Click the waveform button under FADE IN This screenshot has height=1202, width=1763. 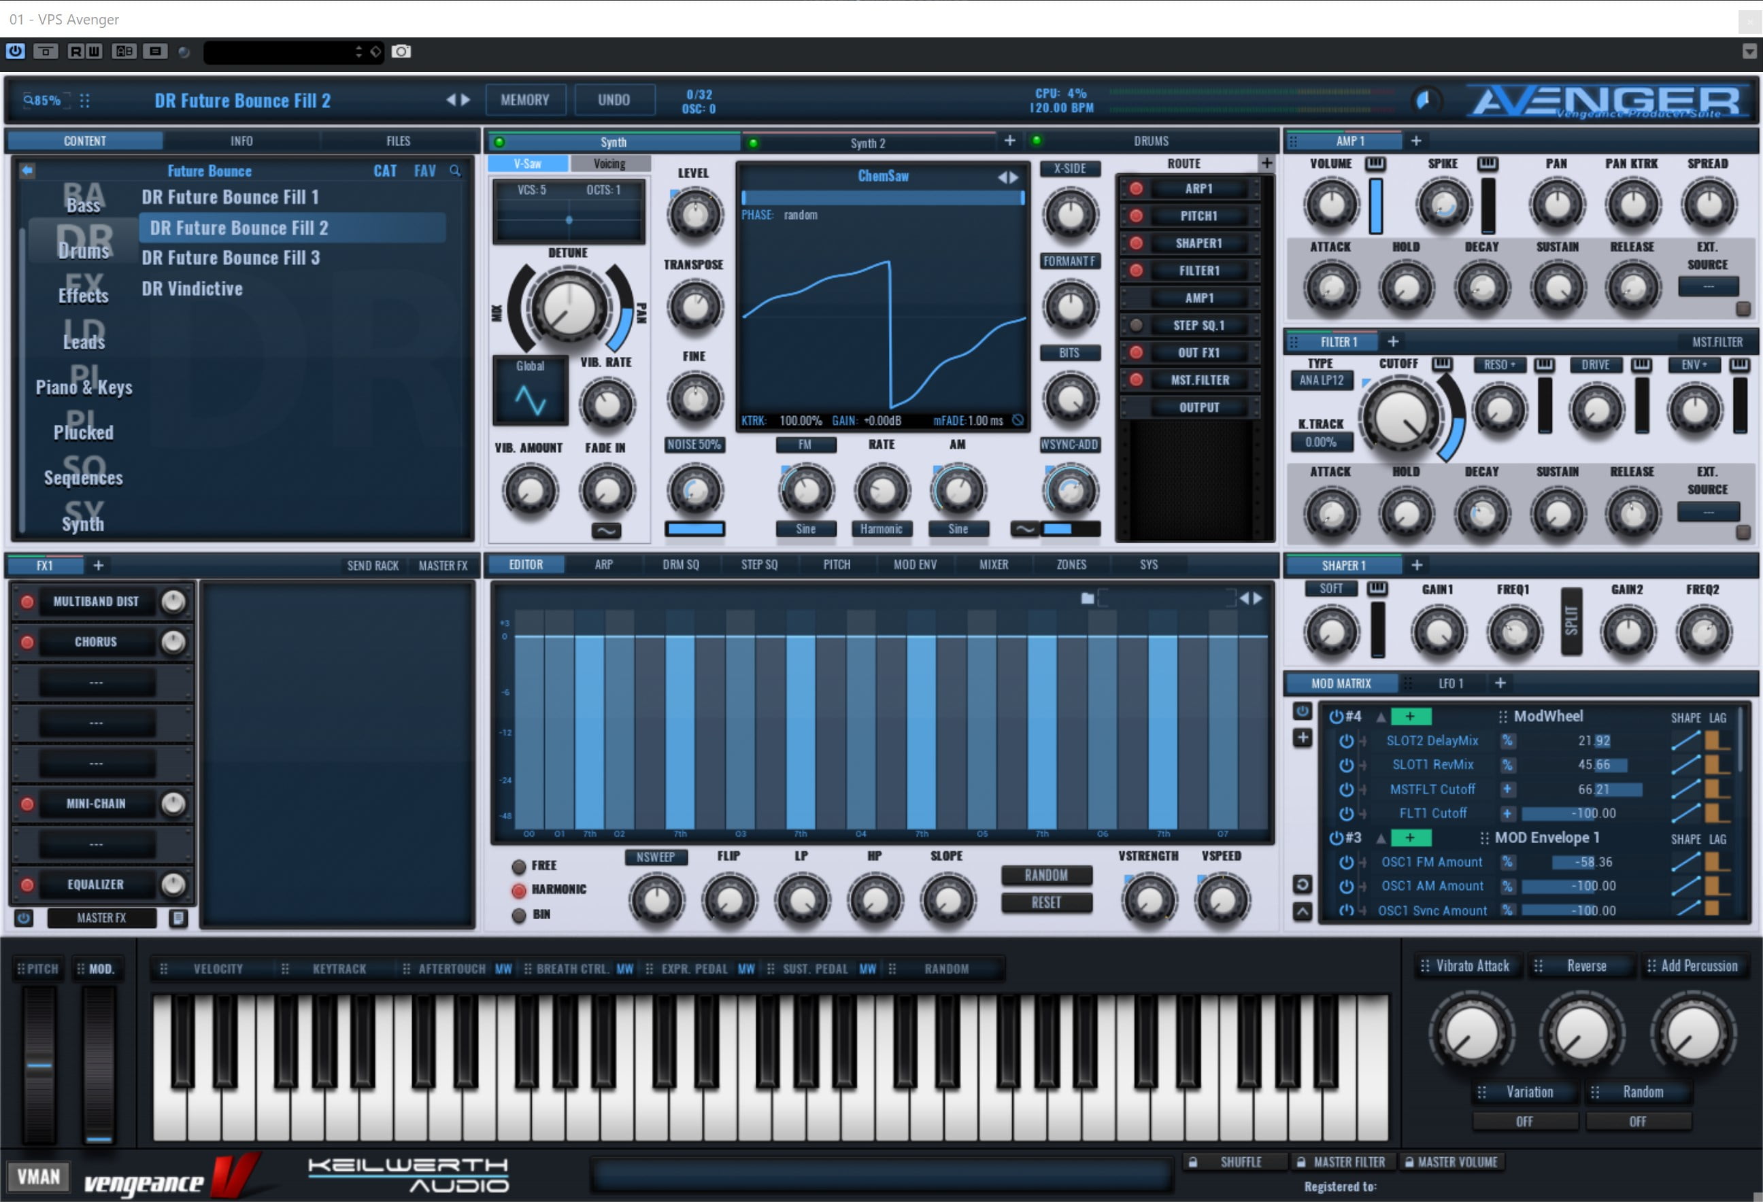(x=605, y=531)
